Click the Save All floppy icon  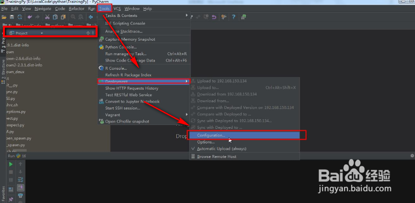tap(12, 17)
